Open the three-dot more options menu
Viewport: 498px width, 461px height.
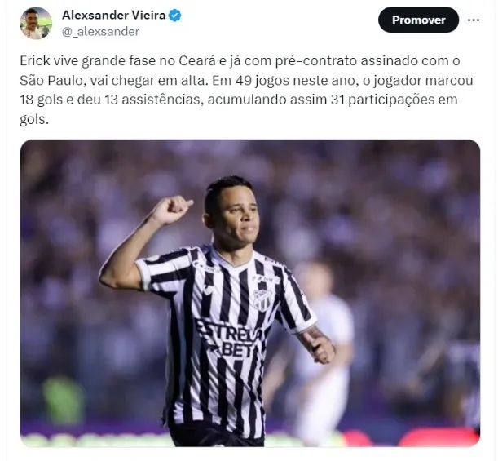(x=474, y=20)
